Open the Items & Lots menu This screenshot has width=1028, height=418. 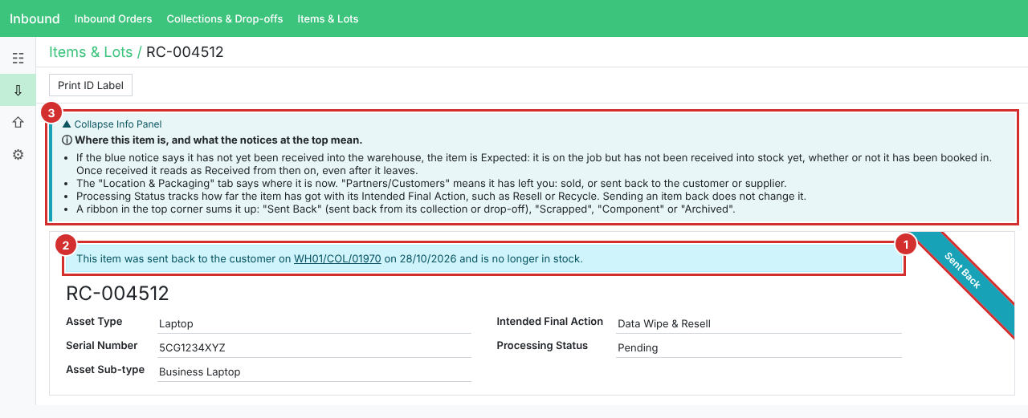pos(328,18)
